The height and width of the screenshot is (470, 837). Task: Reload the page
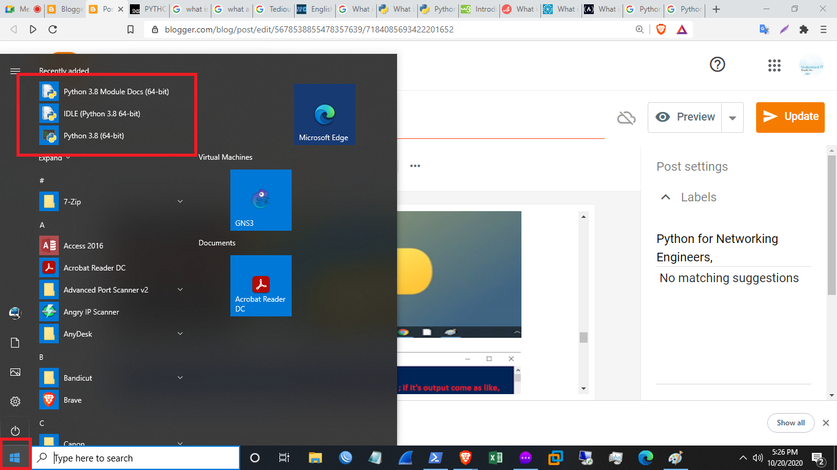[53, 29]
